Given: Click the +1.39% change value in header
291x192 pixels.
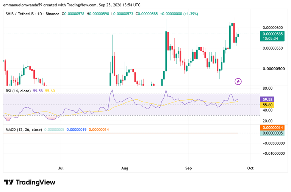Looking at the screenshot, I should pyautogui.click(x=191, y=14).
